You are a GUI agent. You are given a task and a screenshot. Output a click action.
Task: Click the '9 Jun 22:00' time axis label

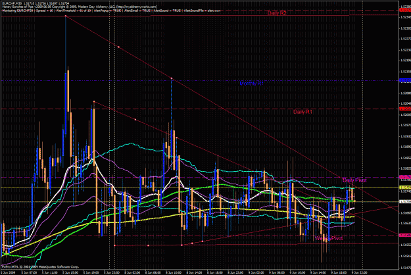coord(360,272)
